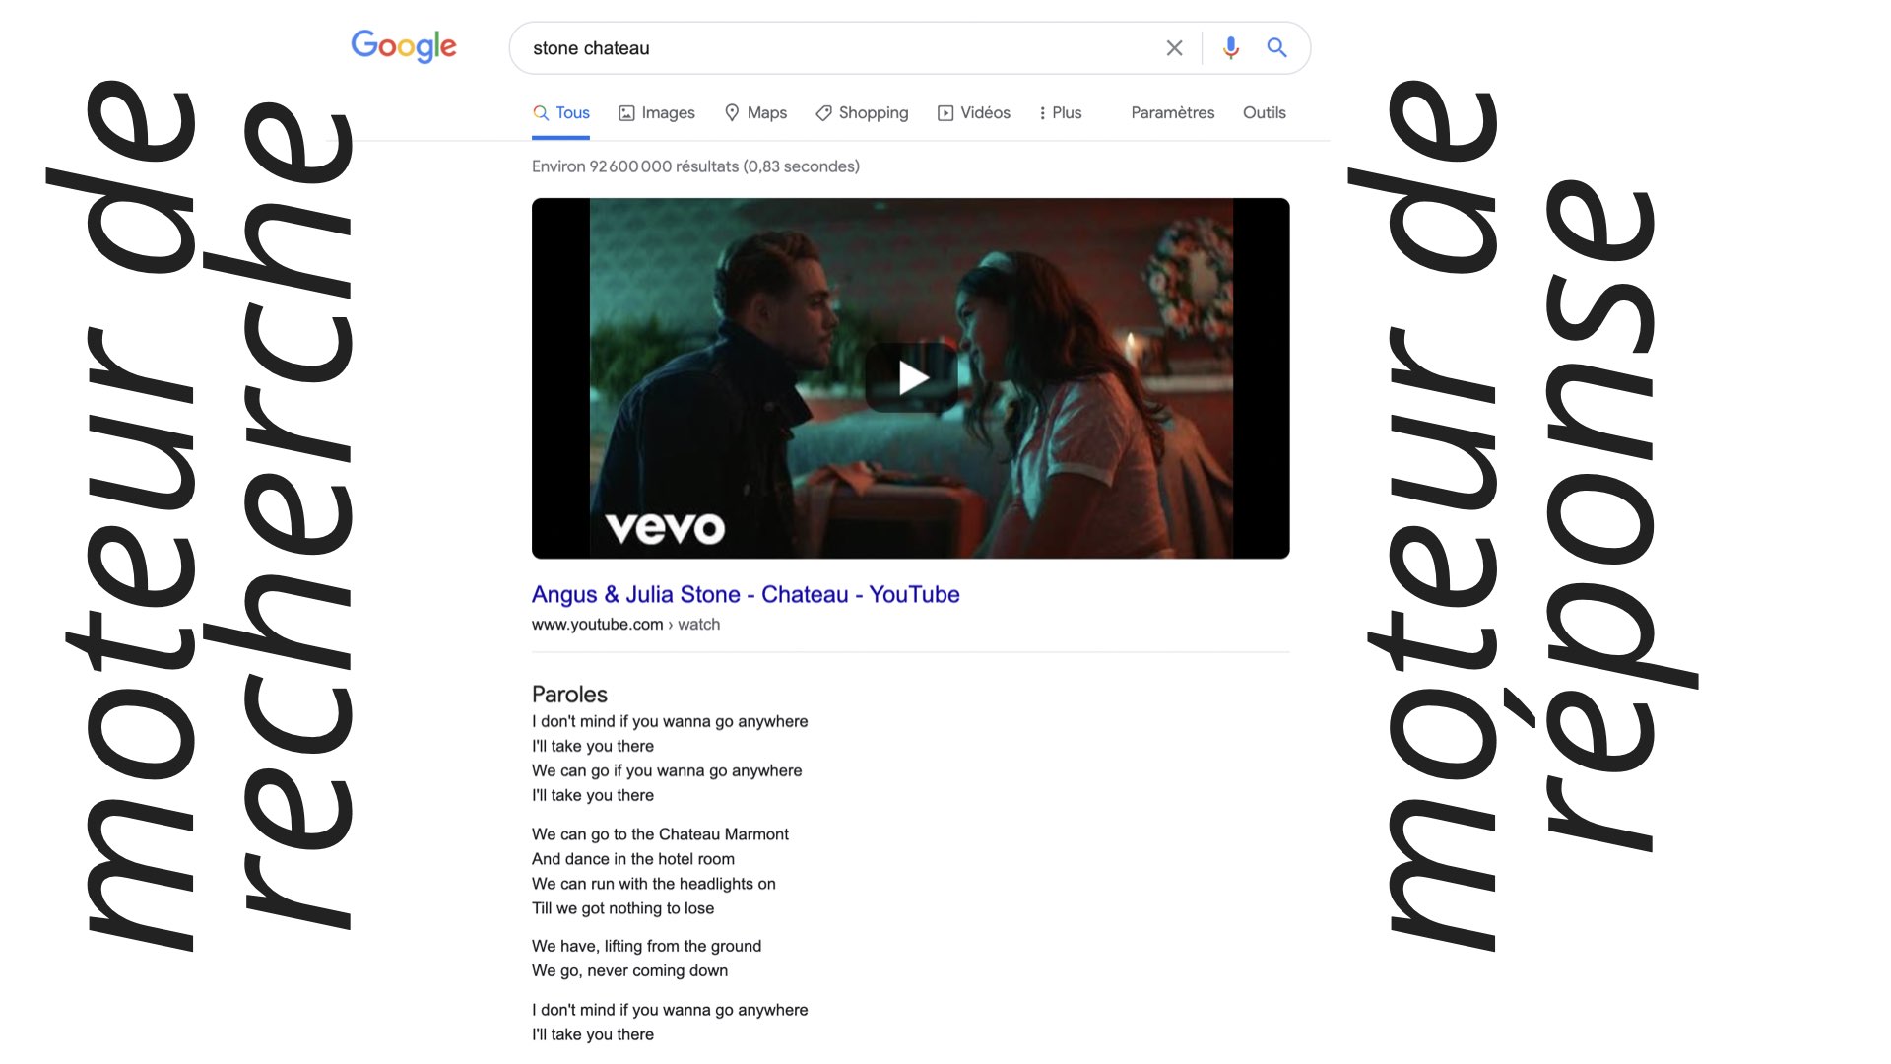Open the Paramètres settings menu
Viewport: 1891px width, 1064px height.
click(1172, 113)
